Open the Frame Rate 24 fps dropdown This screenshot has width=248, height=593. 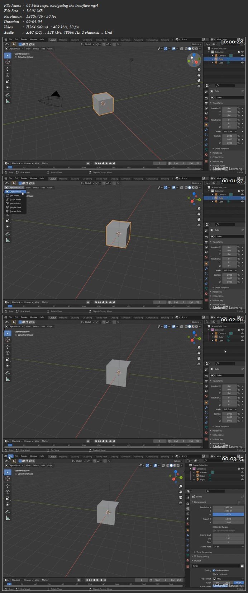pyautogui.click(x=228, y=547)
